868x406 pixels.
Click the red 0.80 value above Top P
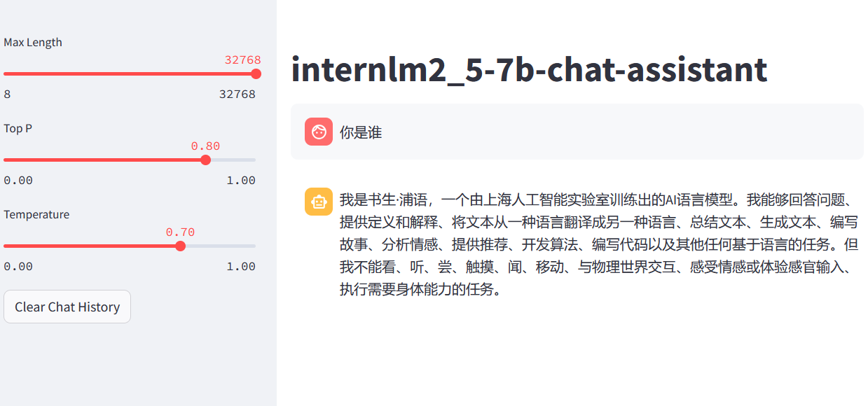point(205,146)
